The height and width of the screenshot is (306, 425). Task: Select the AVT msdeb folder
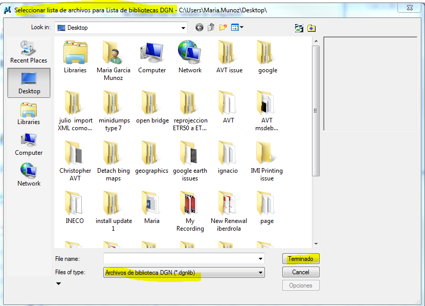tap(266, 111)
